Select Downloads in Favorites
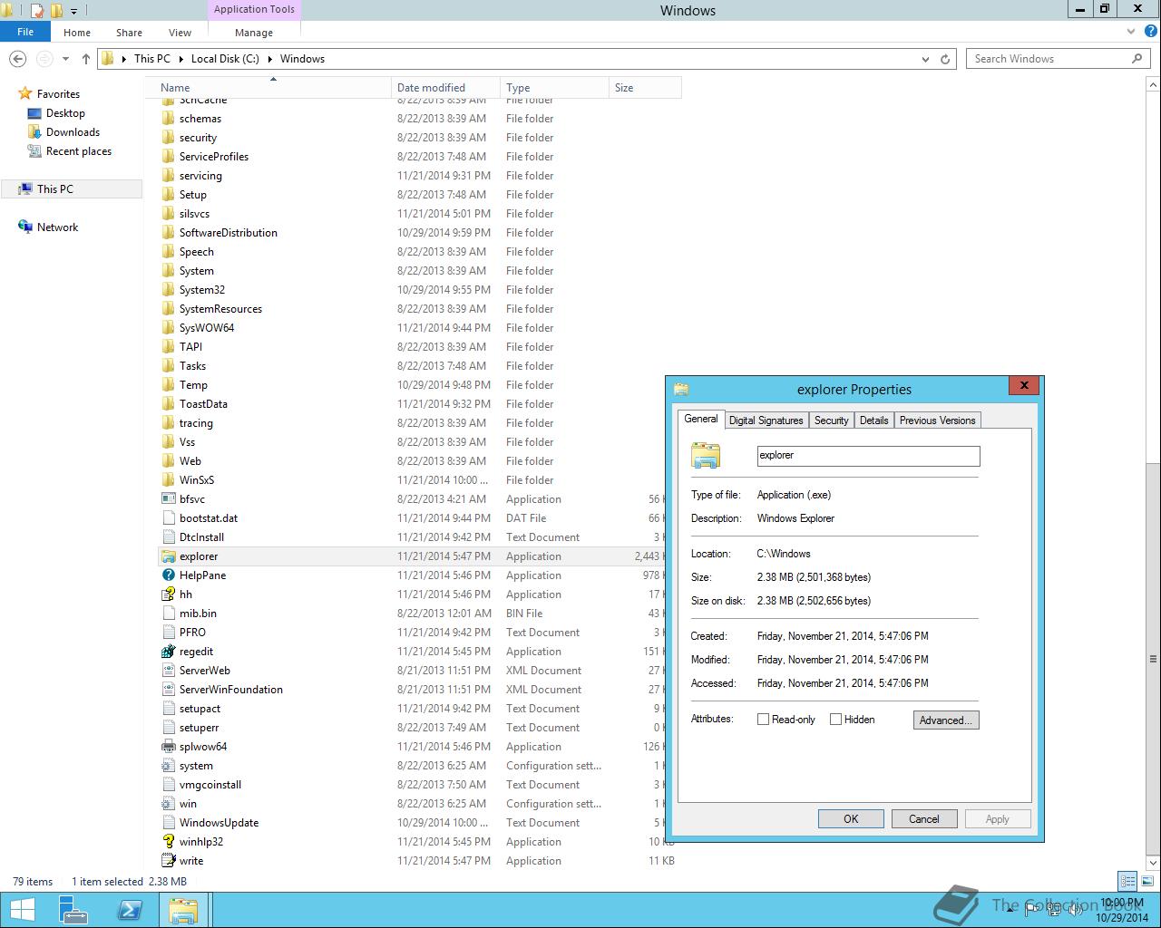 pyautogui.click(x=73, y=132)
